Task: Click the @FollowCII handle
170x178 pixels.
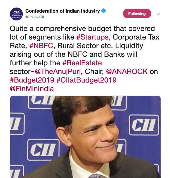Action: coord(35,17)
